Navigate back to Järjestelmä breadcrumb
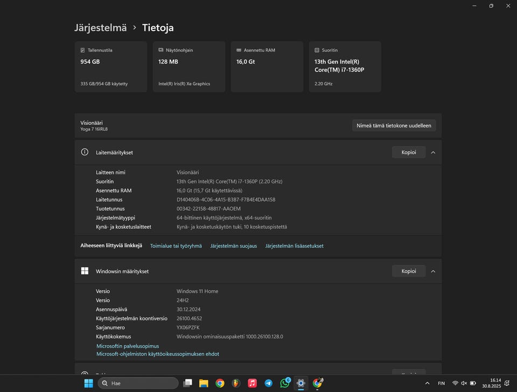This screenshot has height=392, width=517. (x=100, y=28)
